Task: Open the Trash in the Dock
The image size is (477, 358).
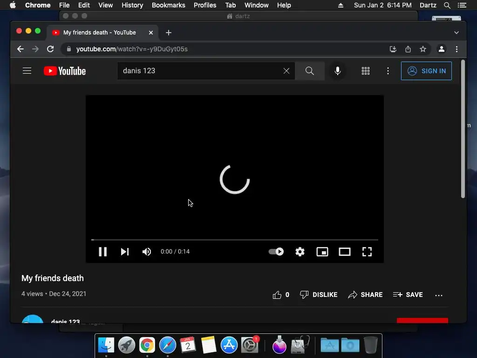Action: [x=370, y=345]
